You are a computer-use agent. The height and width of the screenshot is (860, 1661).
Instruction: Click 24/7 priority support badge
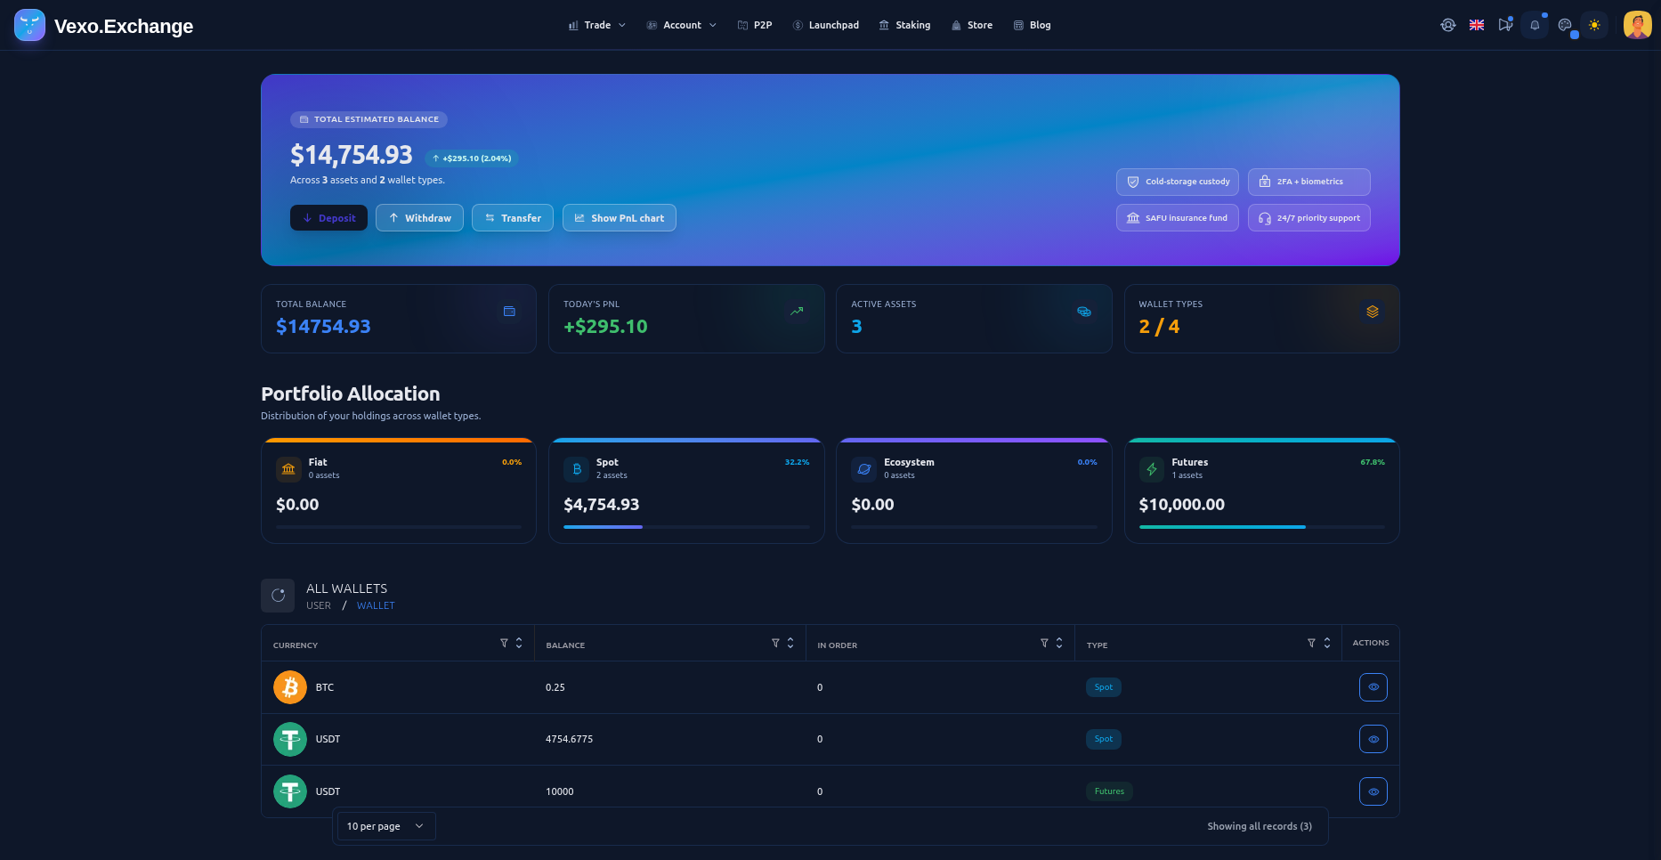point(1309,218)
